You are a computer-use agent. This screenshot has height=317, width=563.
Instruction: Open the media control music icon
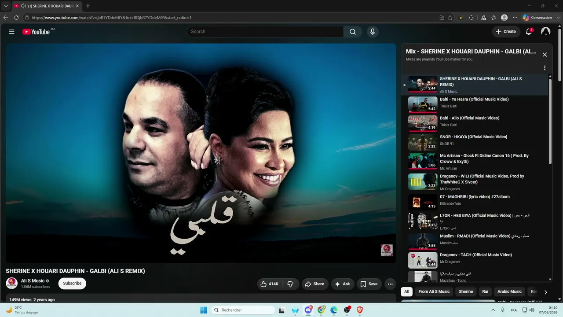click(483, 18)
